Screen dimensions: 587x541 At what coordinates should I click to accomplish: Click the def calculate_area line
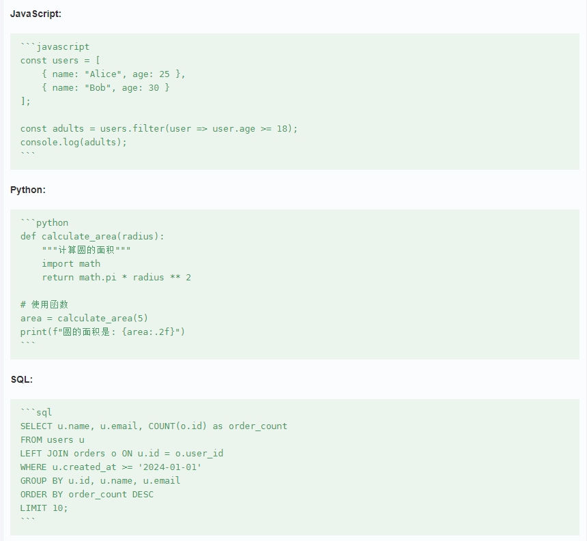(92, 236)
